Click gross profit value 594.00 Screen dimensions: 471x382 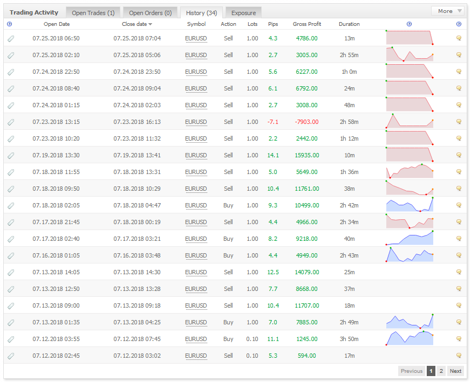306,356
